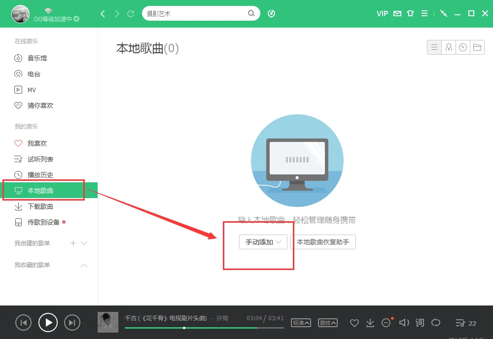The height and width of the screenshot is (339, 493).
Task: Open the play queue showing 22
Action: click(x=466, y=323)
